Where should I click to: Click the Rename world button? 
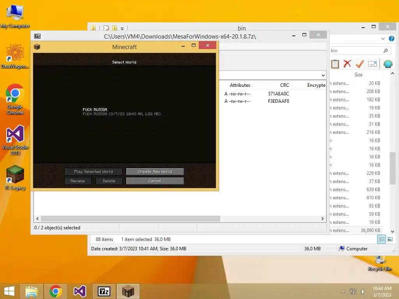[x=78, y=181]
